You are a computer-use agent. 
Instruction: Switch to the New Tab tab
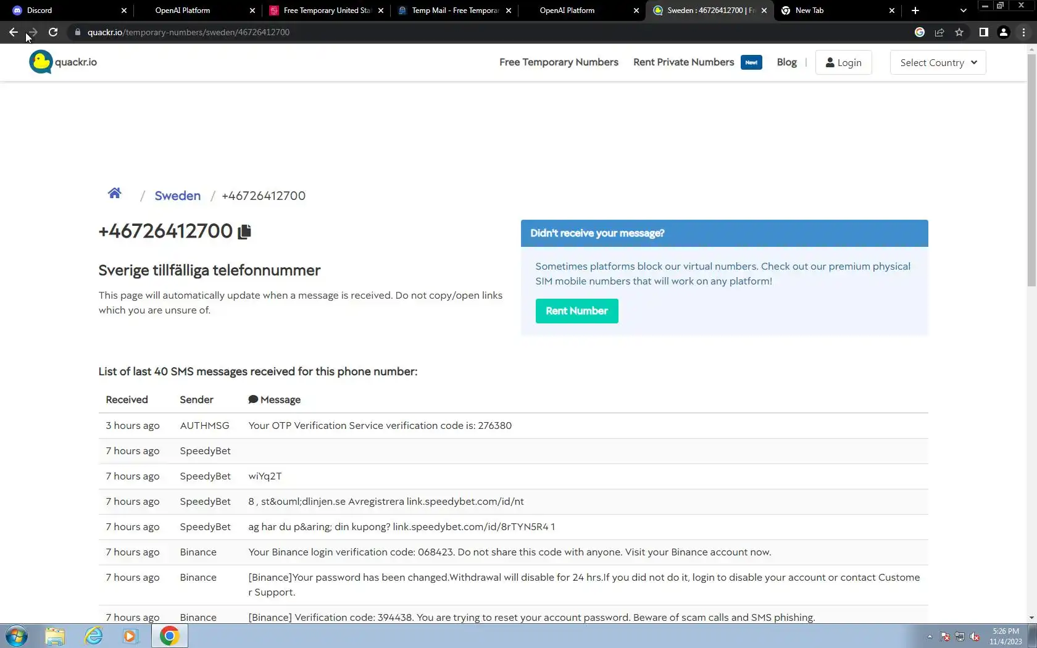click(838, 10)
